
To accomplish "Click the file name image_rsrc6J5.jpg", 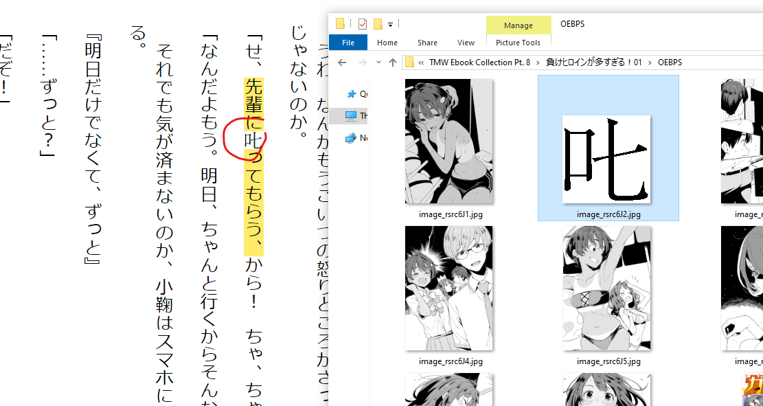I will pyautogui.click(x=608, y=361).
